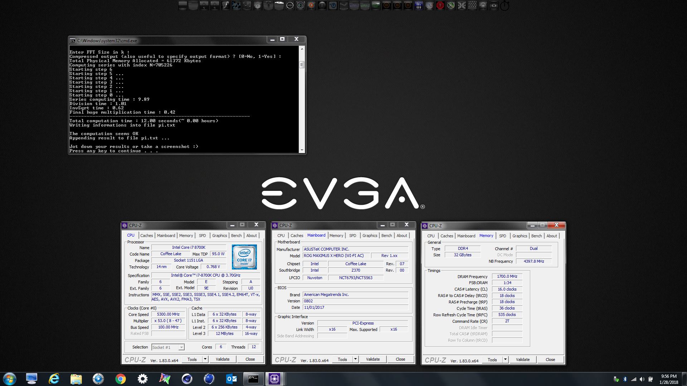Image resolution: width=687 pixels, height=386 pixels.
Task: Open the colorful kite-shaped taskbar icon
Action: pos(165,379)
